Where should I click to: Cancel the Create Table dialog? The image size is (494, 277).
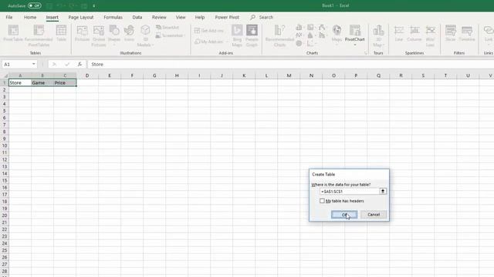(x=374, y=215)
